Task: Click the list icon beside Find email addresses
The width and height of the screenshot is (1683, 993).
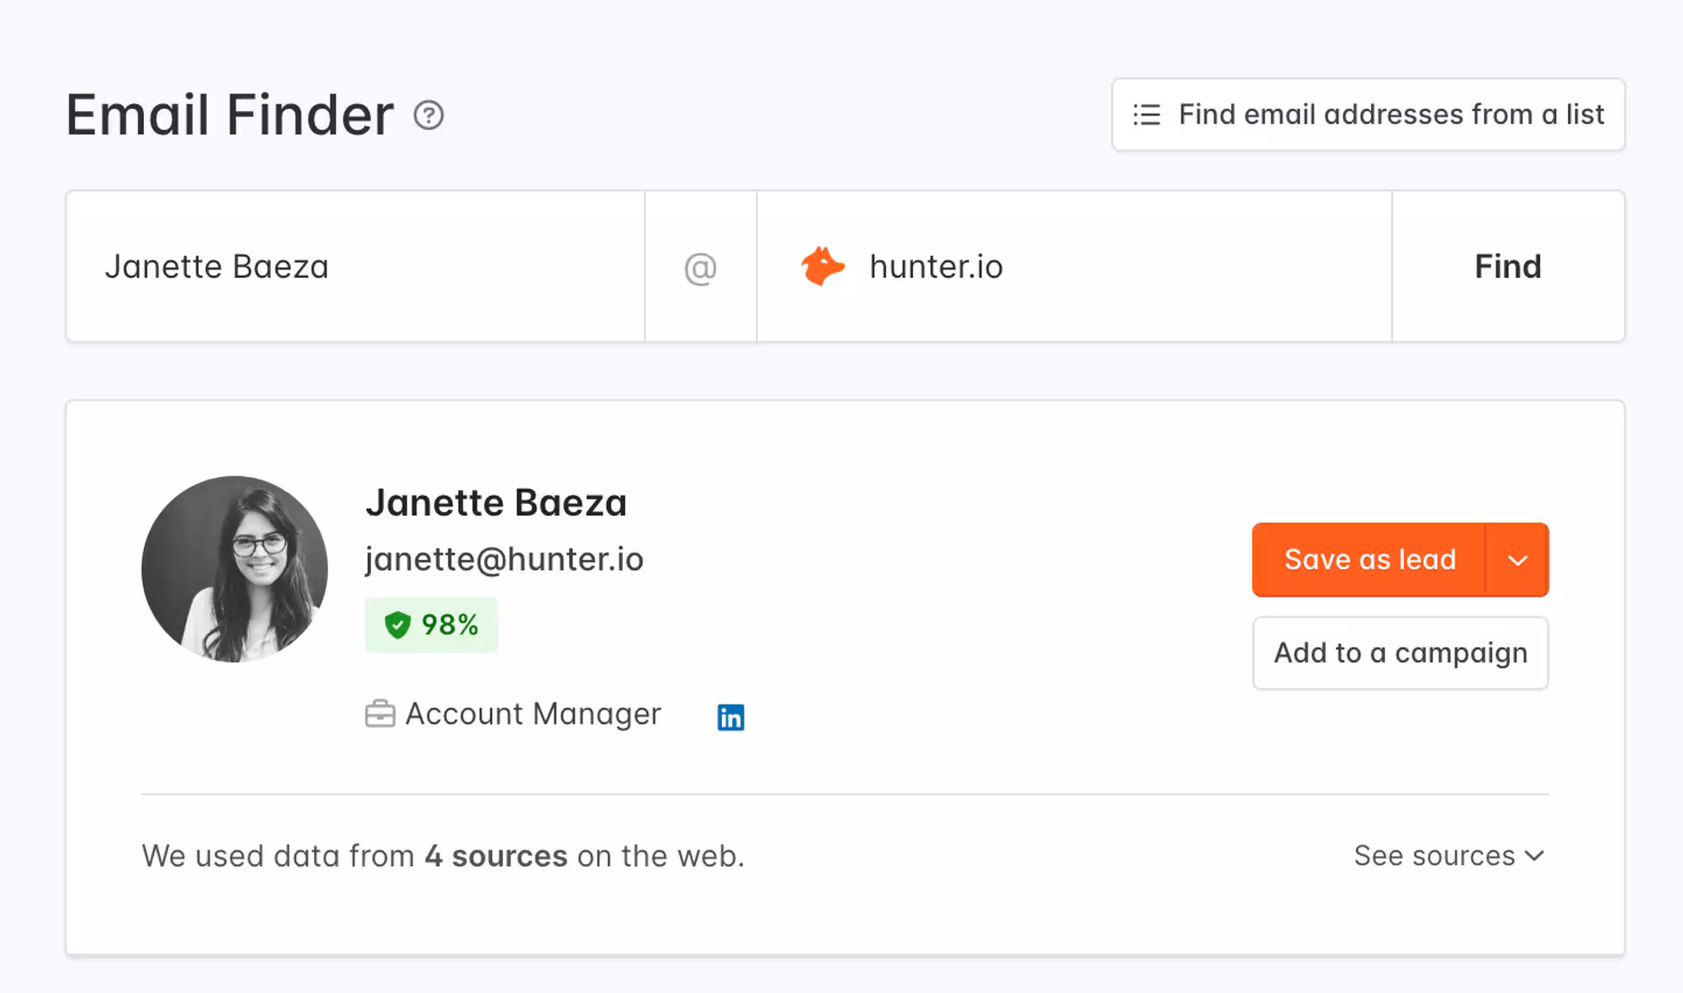Action: coord(1146,114)
